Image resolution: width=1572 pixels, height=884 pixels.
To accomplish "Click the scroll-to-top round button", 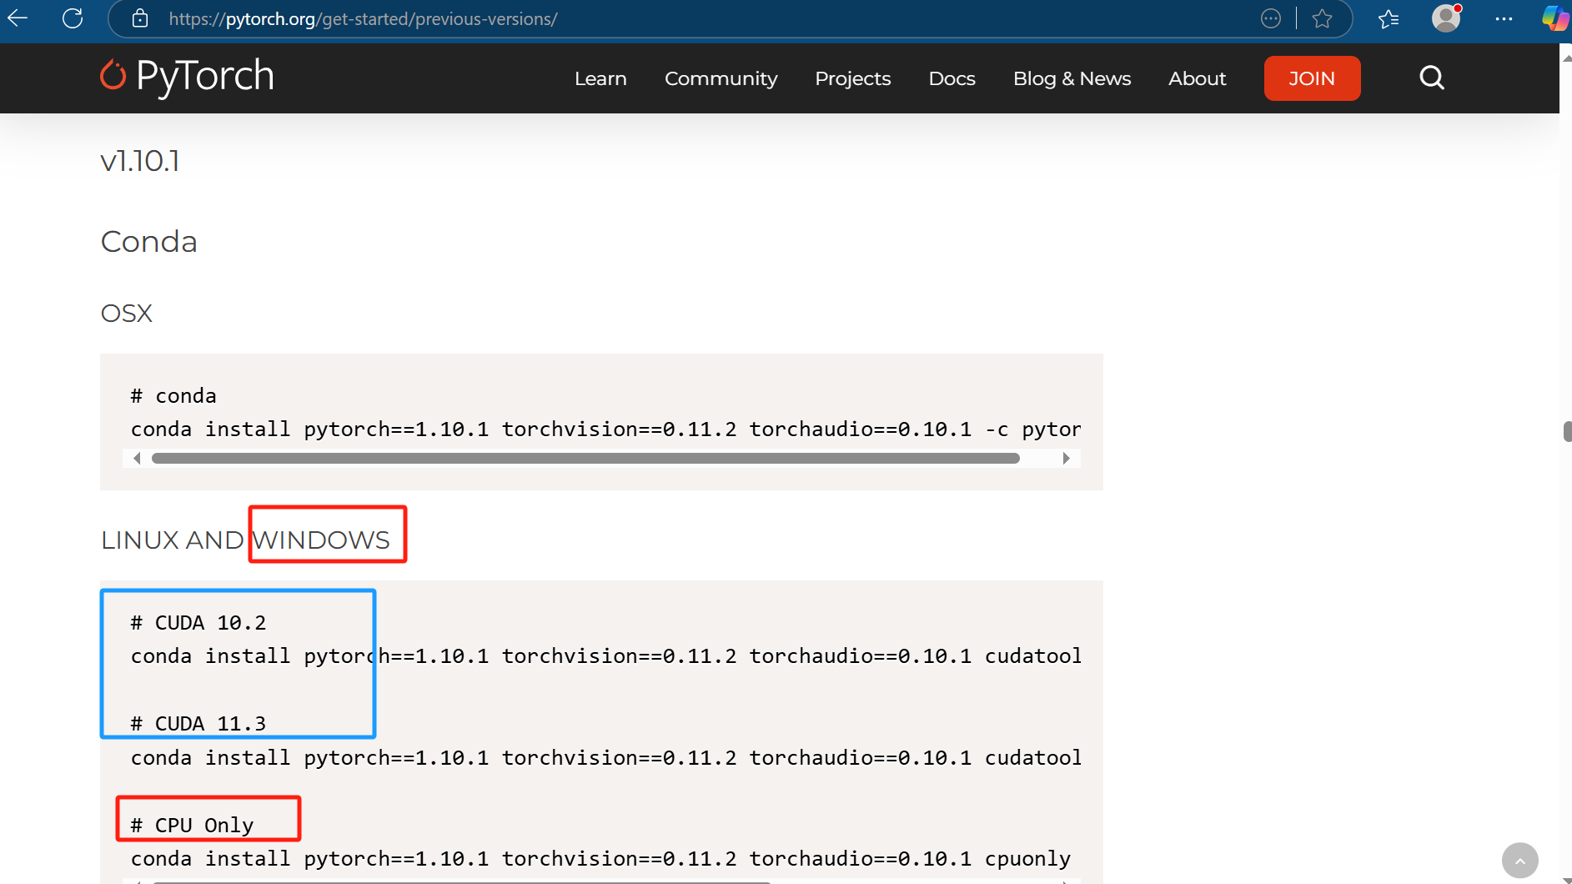I will point(1519,860).
